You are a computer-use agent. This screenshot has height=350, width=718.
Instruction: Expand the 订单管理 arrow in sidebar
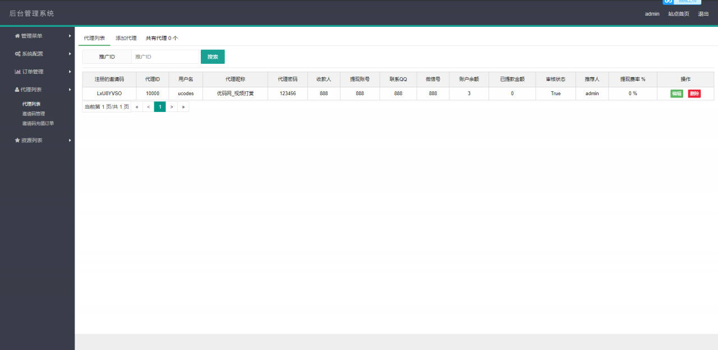70,72
